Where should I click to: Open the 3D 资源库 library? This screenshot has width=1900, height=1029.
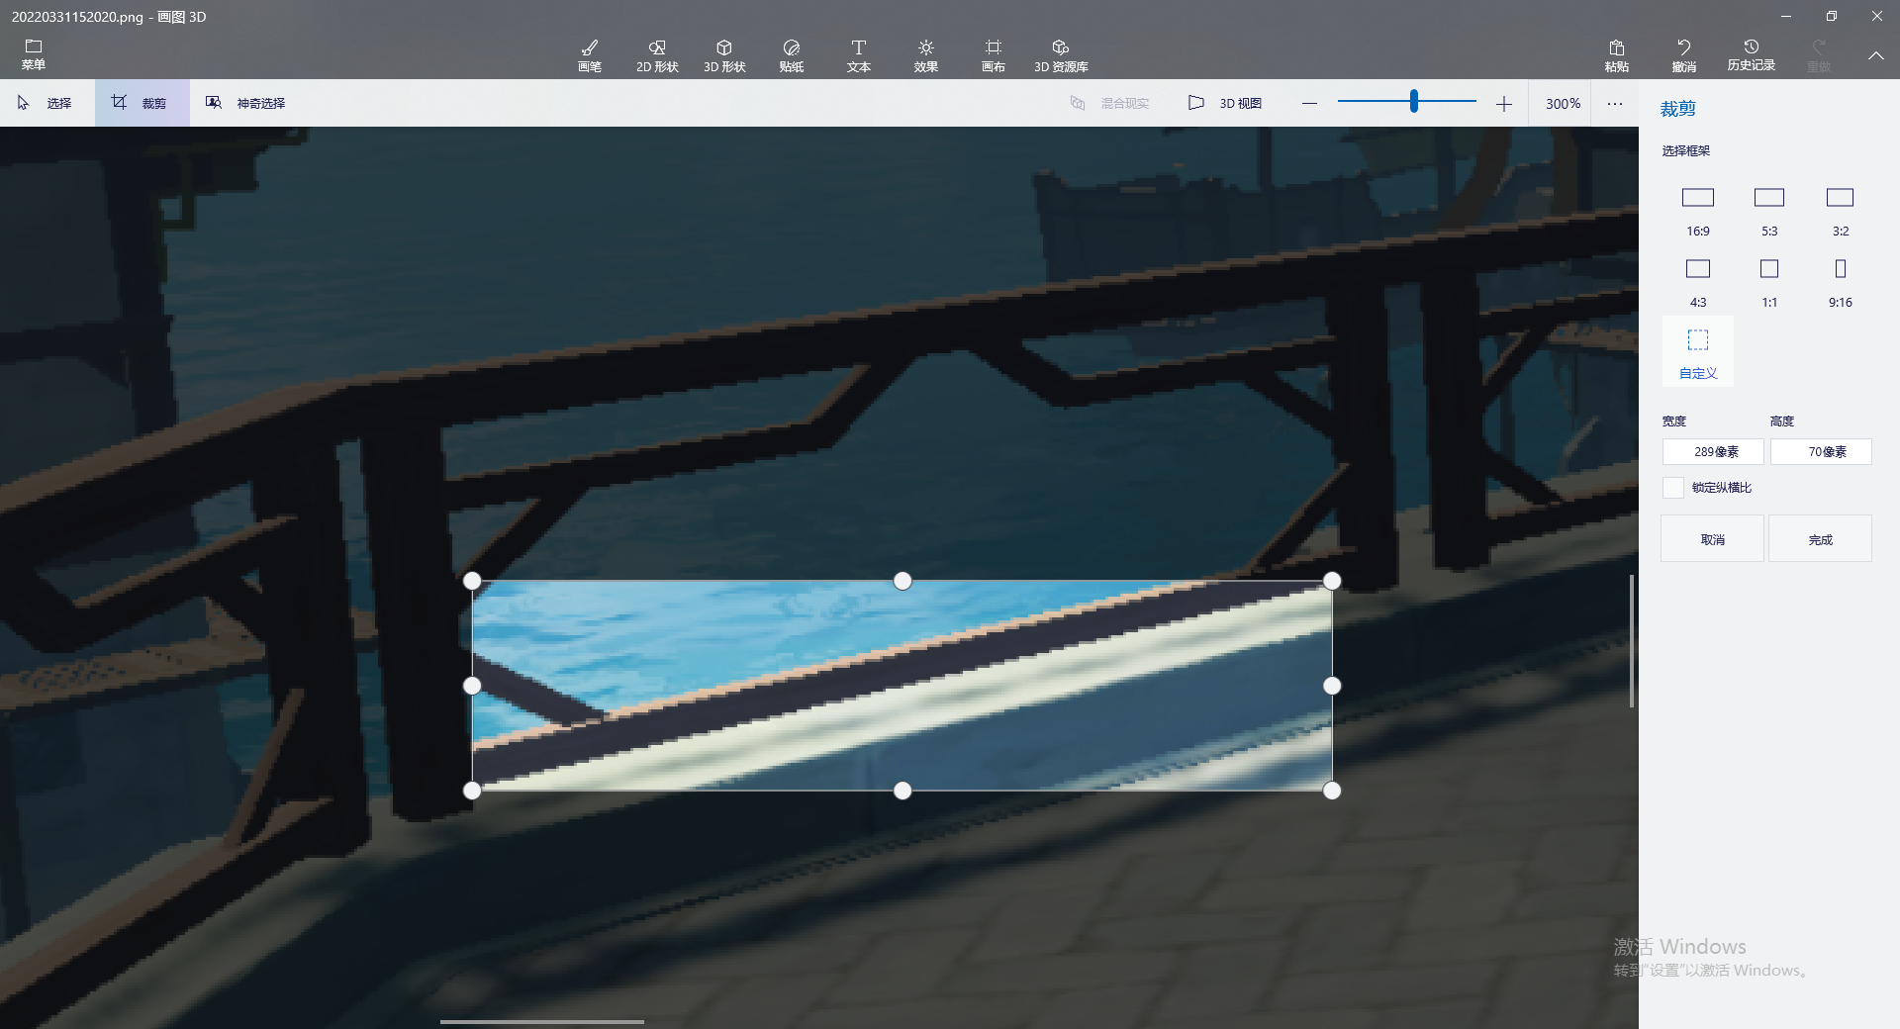pyautogui.click(x=1061, y=55)
